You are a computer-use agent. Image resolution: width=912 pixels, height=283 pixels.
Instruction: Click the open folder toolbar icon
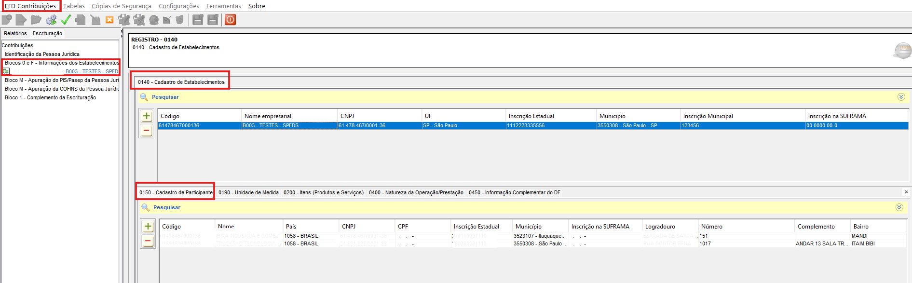(36, 20)
